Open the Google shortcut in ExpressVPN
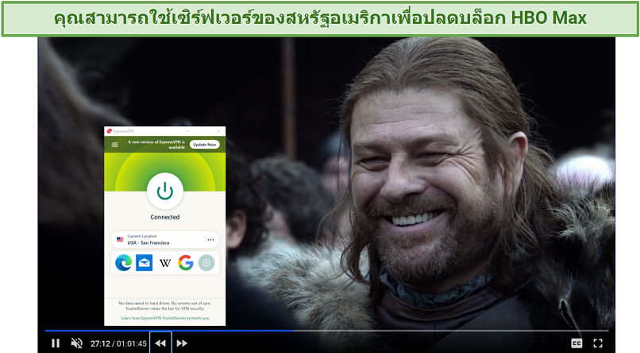Image resolution: width=640 pixels, height=353 pixels. (x=186, y=262)
